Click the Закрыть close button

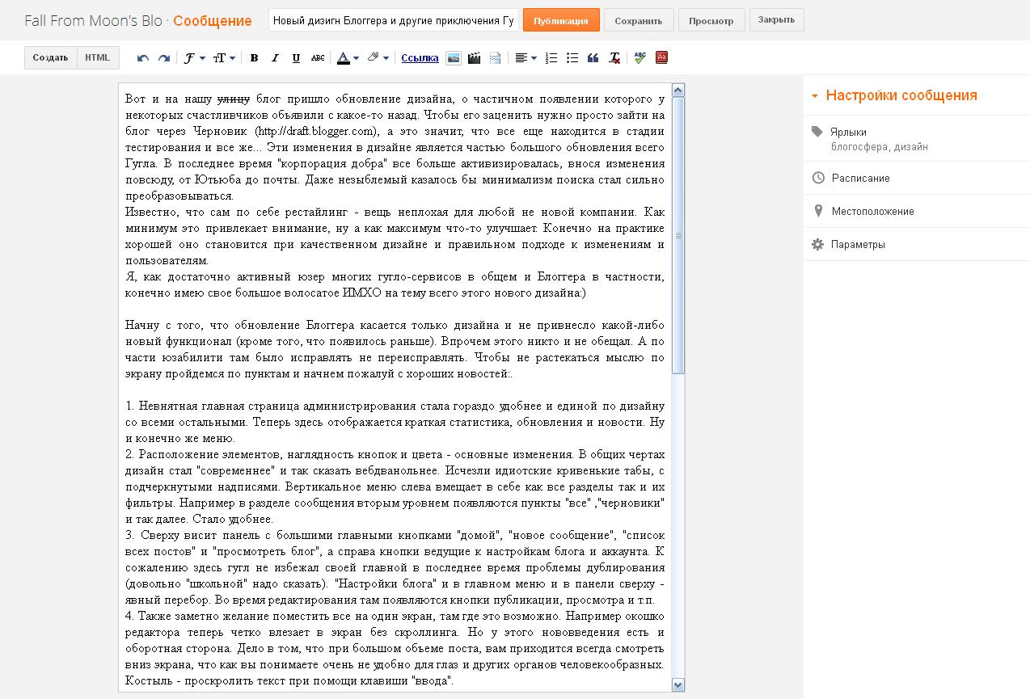[x=777, y=20]
